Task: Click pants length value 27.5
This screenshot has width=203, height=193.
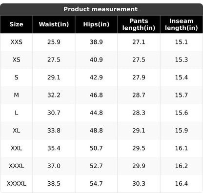Action: [139, 60]
